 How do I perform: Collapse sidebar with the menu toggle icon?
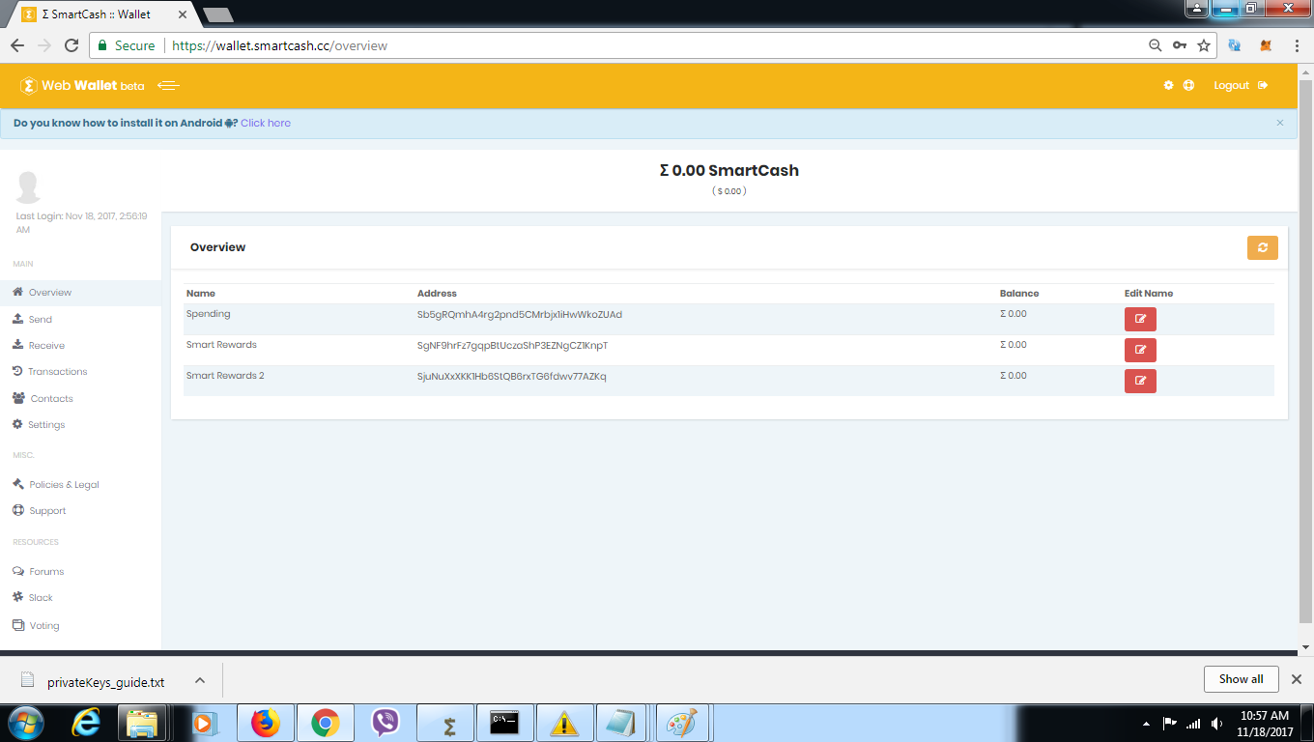pos(168,85)
